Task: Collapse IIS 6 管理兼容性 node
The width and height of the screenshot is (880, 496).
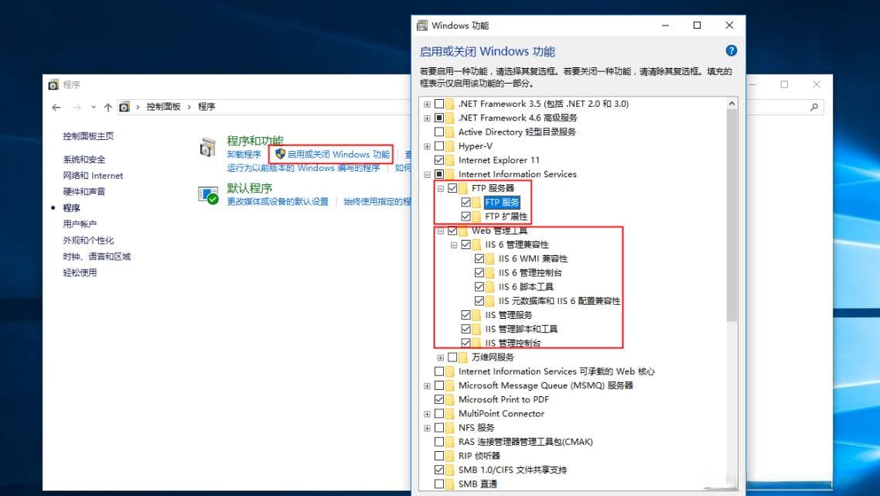Action: coord(454,245)
